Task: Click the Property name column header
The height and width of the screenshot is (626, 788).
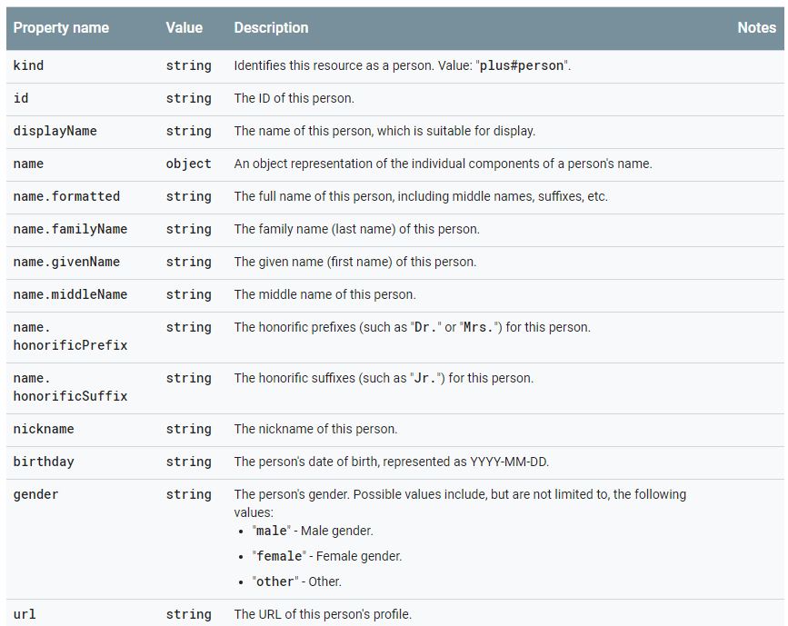Action: (x=61, y=27)
